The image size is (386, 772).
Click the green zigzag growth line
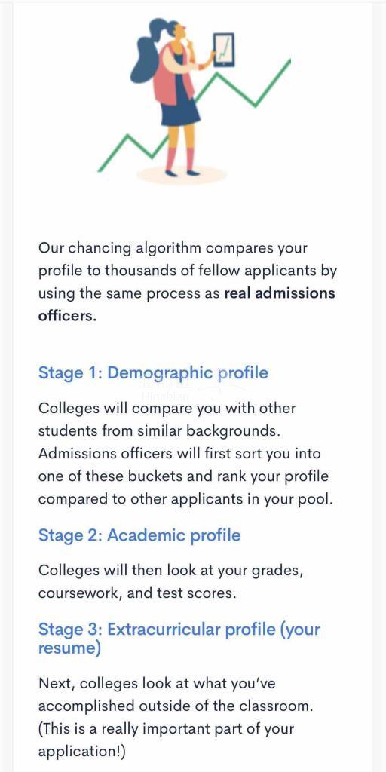pos(195,115)
